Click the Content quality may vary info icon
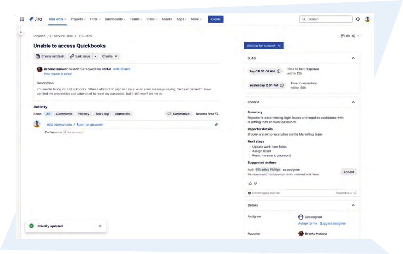This screenshot has height=254, width=403. coord(249,193)
